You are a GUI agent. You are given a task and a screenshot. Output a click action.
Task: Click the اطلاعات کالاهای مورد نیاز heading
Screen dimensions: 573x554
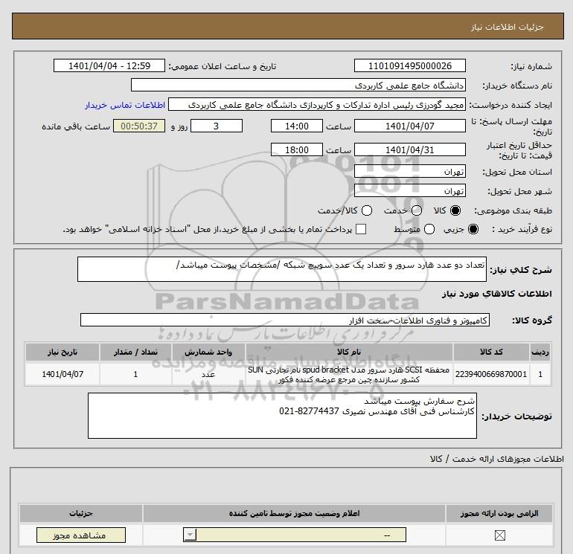coord(497,294)
